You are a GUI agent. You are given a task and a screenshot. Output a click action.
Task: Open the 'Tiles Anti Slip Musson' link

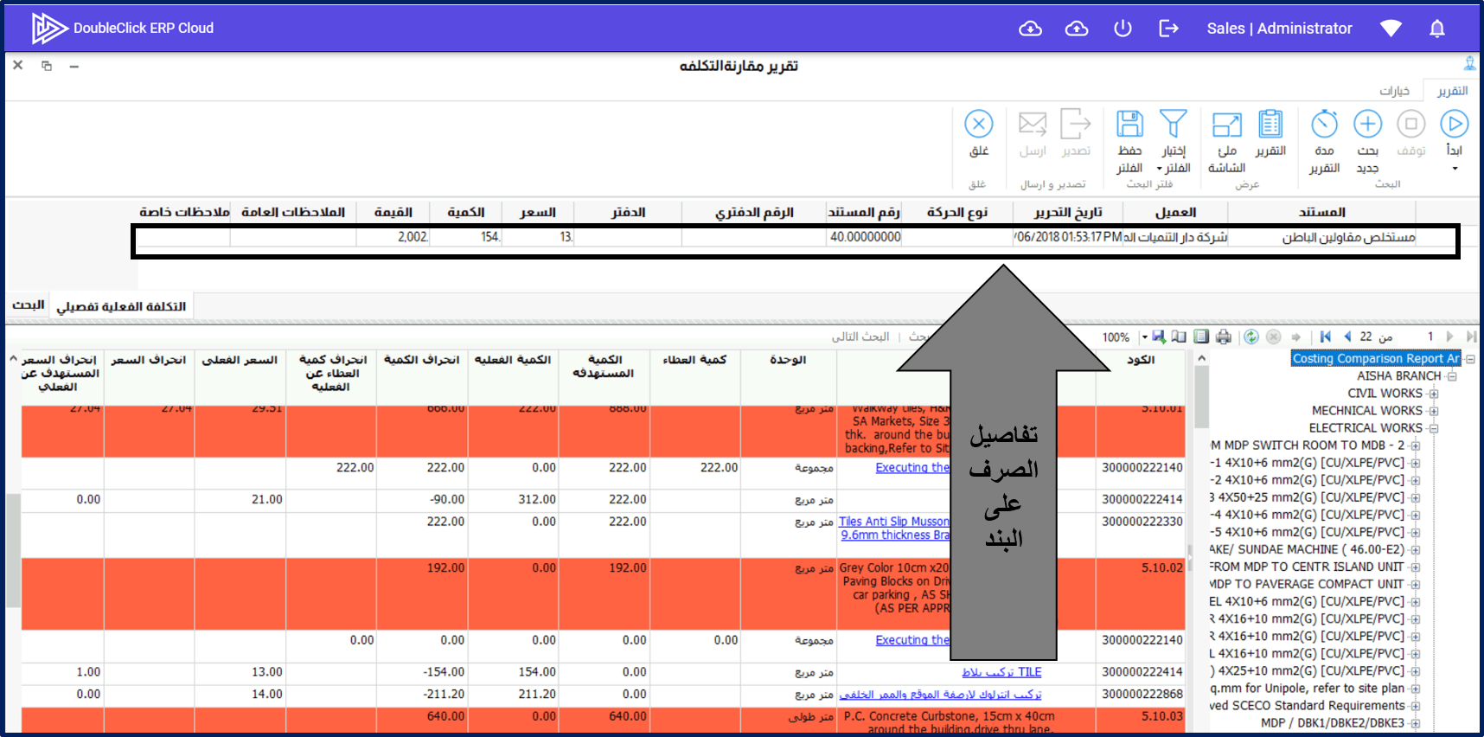[x=894, y=522]
